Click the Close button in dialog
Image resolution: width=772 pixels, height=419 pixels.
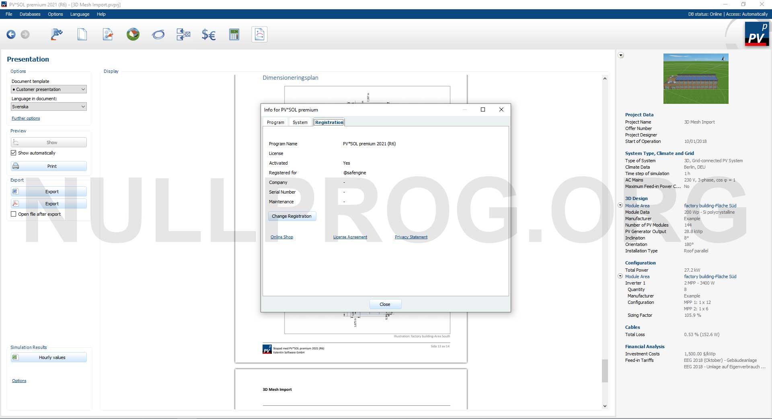pyautogui.click(x=385, y=304)
